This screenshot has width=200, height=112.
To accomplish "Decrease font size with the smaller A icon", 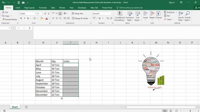I will point(49,13).
